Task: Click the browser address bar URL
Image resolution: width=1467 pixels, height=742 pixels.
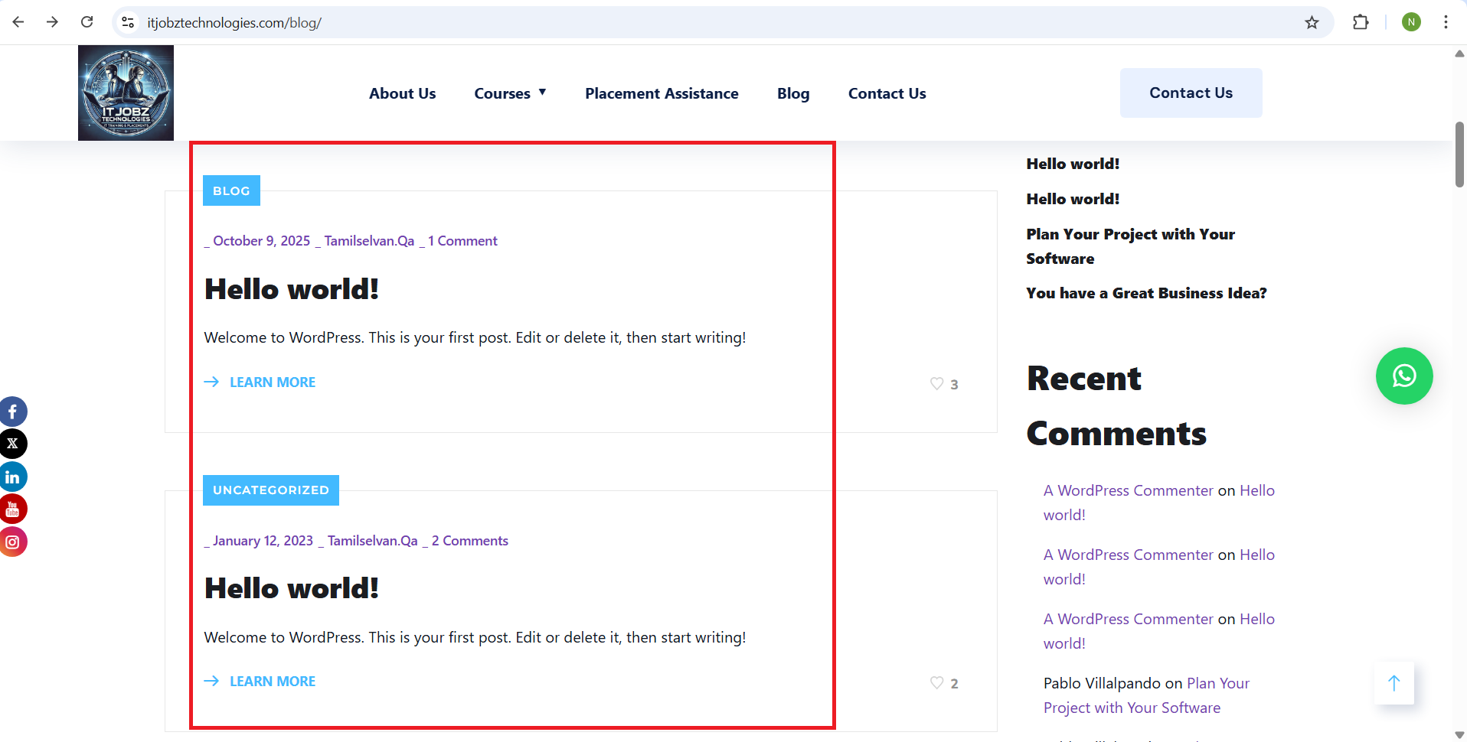Action: pyautogui.click(x=234, y=23)
